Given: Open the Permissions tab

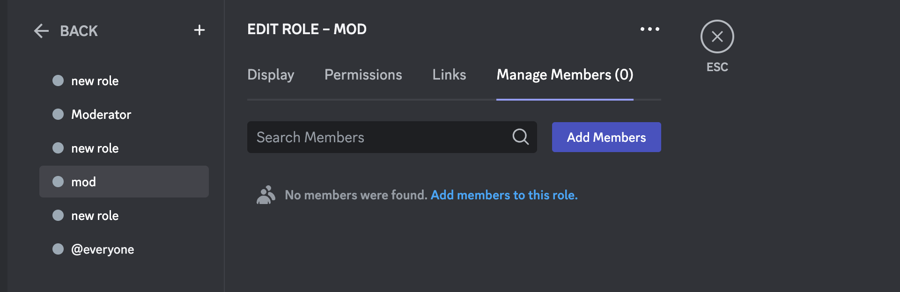Looking at the screenshot, I should click(x=363, y=74).
